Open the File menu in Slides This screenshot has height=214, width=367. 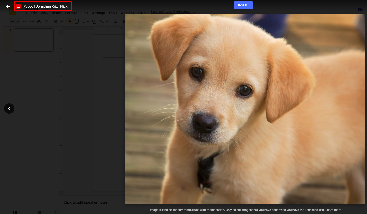click(24, 13)
